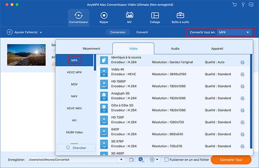Click Résolution : 960x640 text
259x168 pixels.
pos(167,134)
